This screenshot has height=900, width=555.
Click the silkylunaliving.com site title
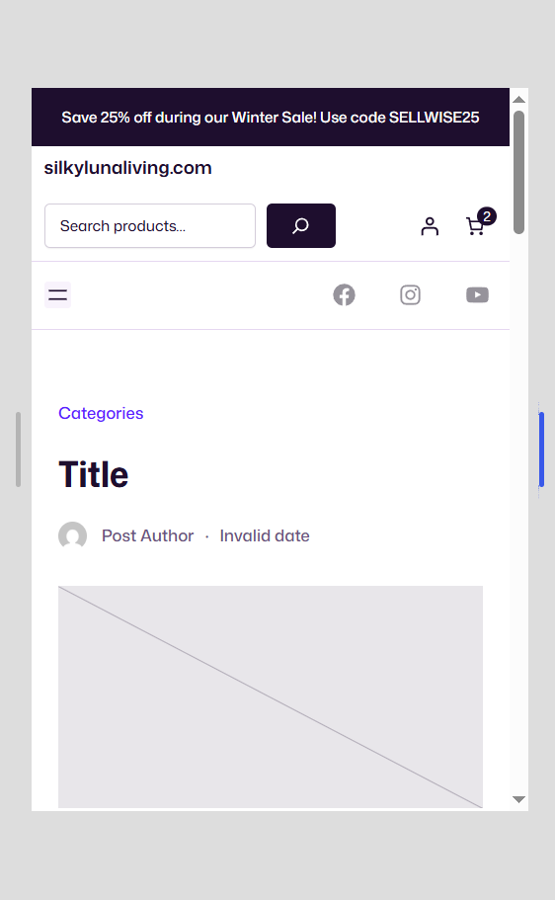[128, 168]
